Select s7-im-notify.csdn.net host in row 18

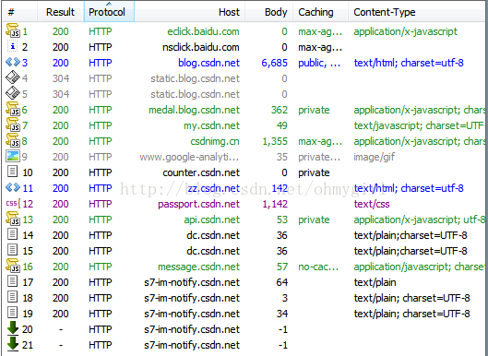[192, 298]
